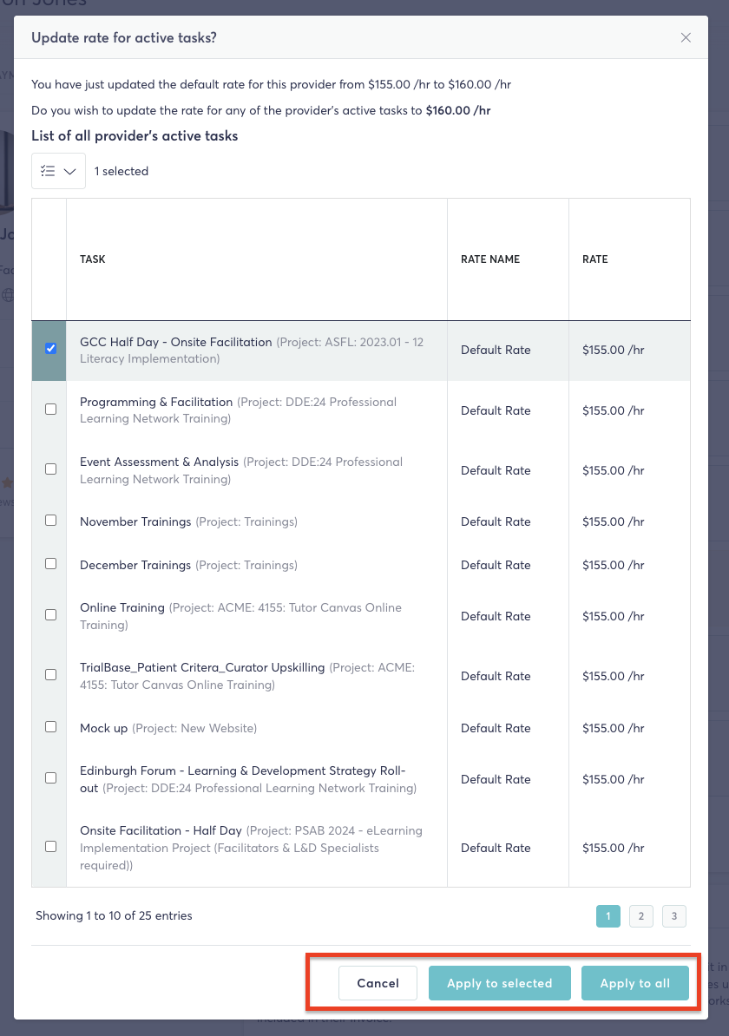Go to page 2 of tasks

pos(640,916)
